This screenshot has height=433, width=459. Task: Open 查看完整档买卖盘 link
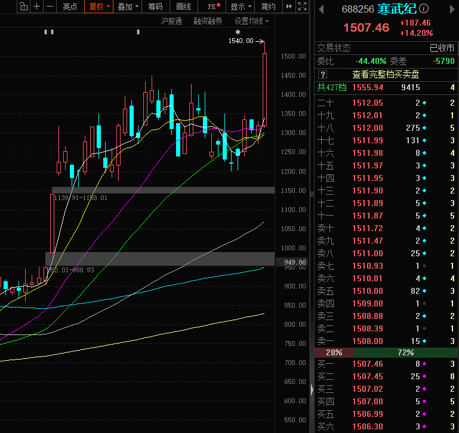[386, 75]
